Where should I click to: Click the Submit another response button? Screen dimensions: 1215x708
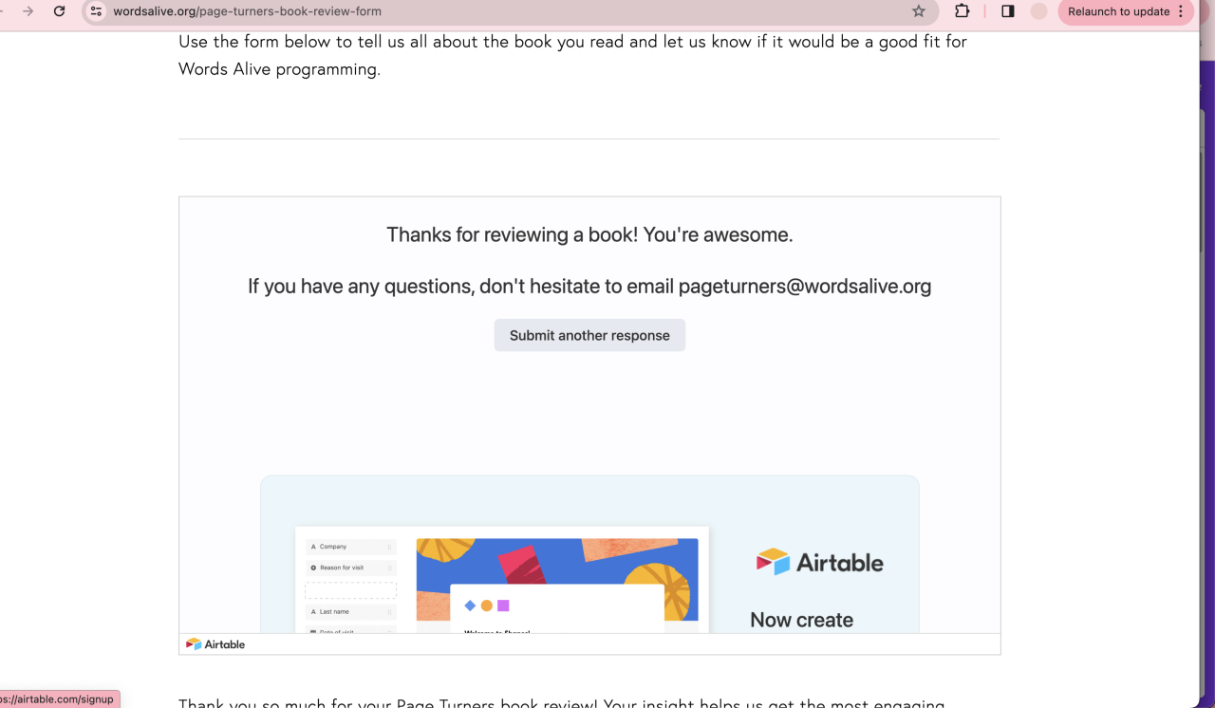click(589, 335)
